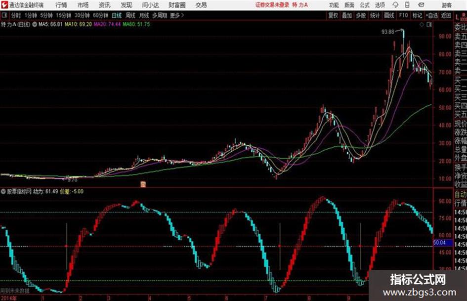This screenshot has width=467, height=301.
Task: Open the 功能 menu
Action: point(334,5)
